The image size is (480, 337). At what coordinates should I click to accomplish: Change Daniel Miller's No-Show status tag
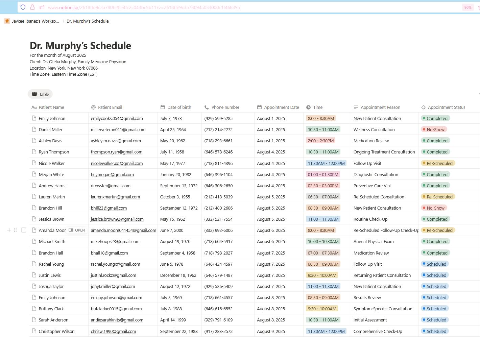click(434, 129)
